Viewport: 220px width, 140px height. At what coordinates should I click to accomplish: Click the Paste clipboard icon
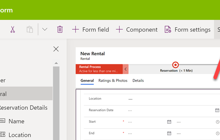point(30,29)
